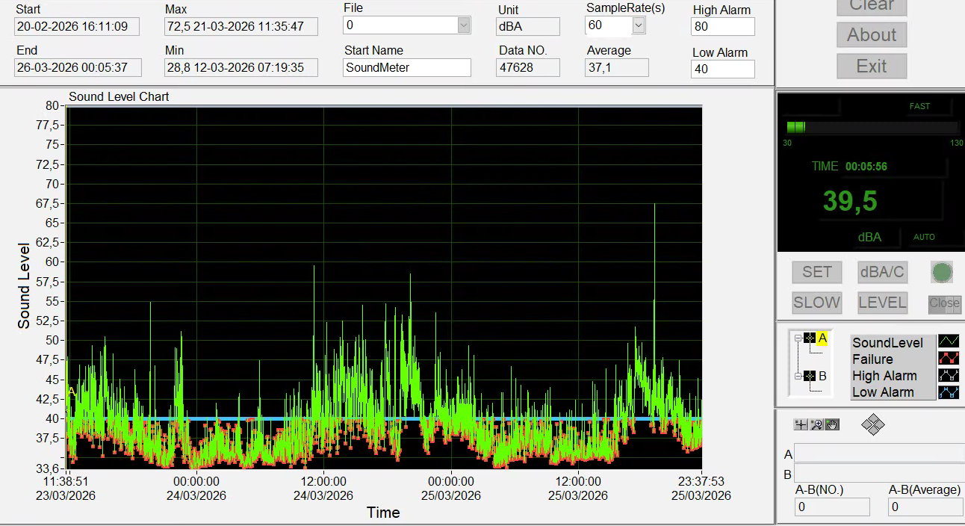Click the diamond cursor mover control
Image resolution: width=965 pixels, height=526 pixels.
872,425
